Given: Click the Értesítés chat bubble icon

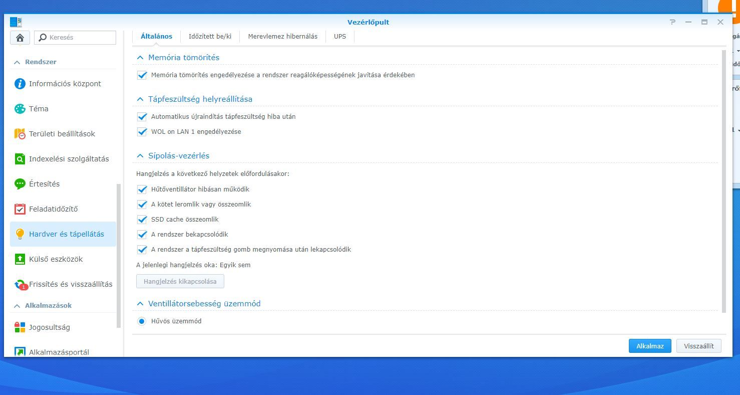Looking at the screenshot, I should (20, 184).
